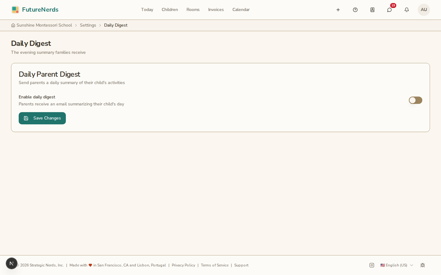Click the Save Changes button
441x275 pixels.
click(x=42, y=118)
